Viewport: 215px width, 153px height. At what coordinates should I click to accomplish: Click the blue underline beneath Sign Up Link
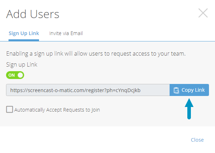coord(24,40)
